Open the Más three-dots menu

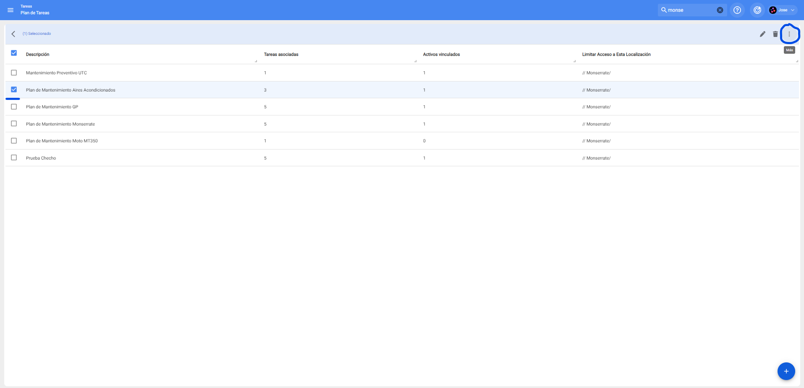click(789, 34)
